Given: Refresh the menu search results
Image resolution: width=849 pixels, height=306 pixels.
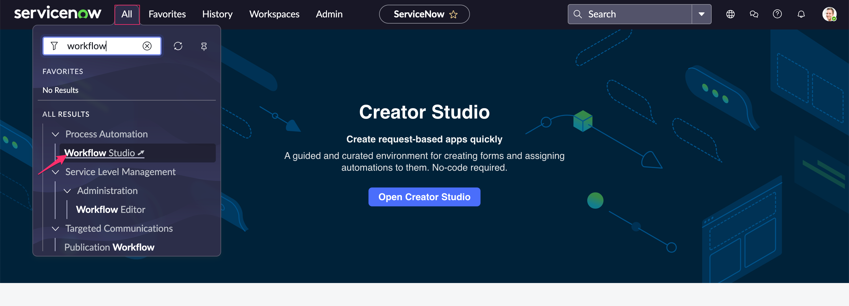Looking at the screenshot, I should (178, 46).
